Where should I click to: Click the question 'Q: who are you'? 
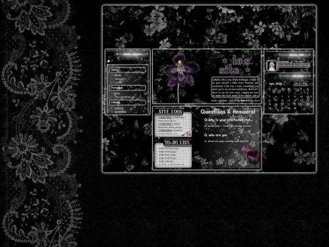click(x=216, y=135)
